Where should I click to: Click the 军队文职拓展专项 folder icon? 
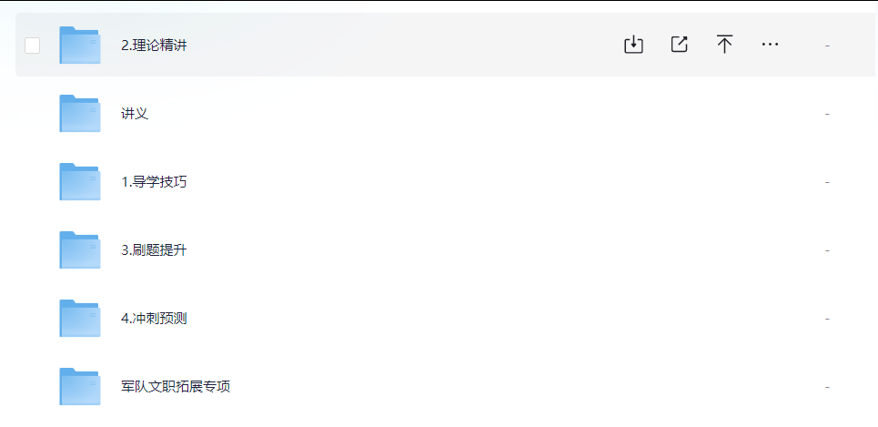[80, 387]
